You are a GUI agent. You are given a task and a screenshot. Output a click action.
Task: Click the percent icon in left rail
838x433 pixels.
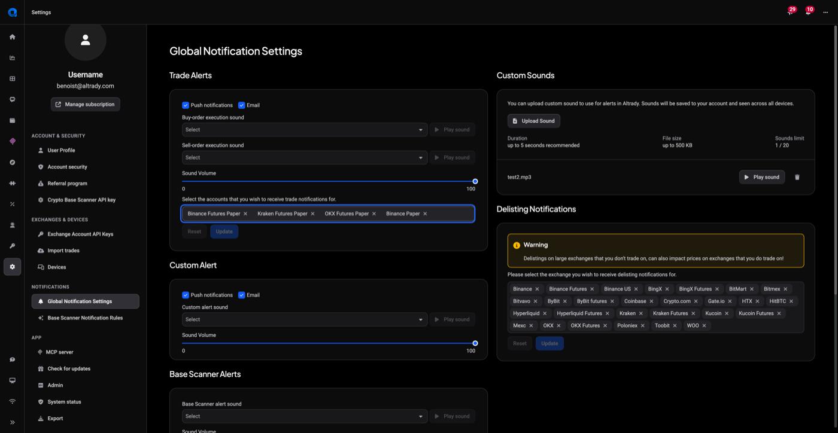pos(12,205)
